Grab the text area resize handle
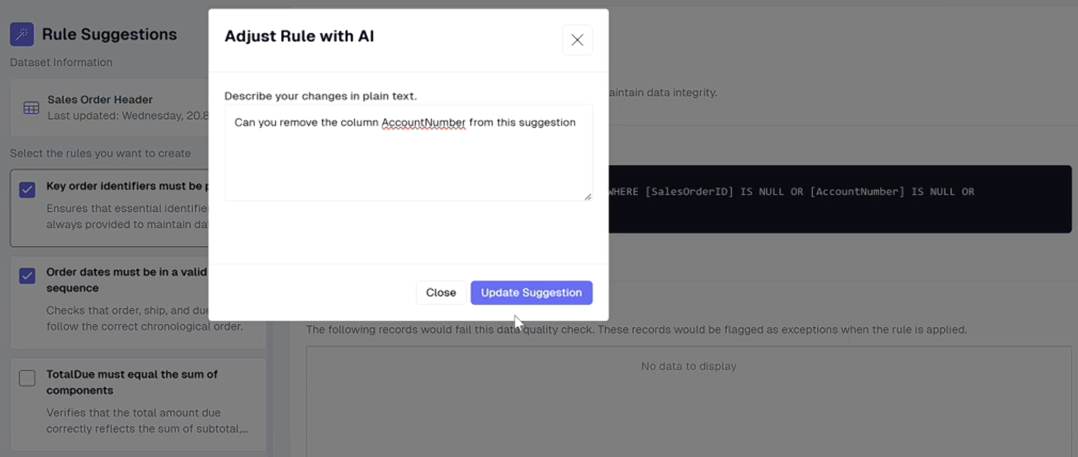 point(588,197)
